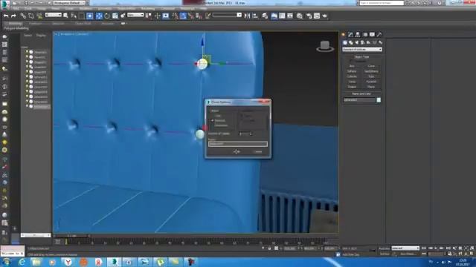This screenshot has height=267, width=476.
Task: Open the Curve Editor
Action: (282, 16)
